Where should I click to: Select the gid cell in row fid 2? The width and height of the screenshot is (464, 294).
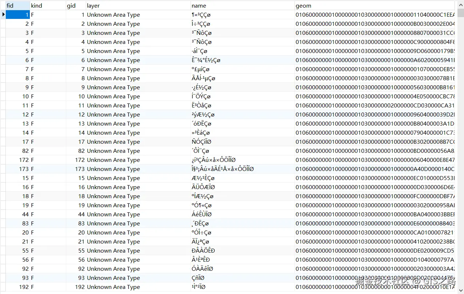pyautogui.click(x=76, y=24)
